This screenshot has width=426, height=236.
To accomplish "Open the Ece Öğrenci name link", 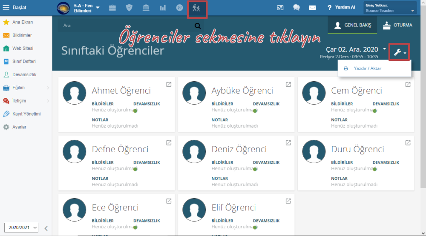I will pos(115,208).
